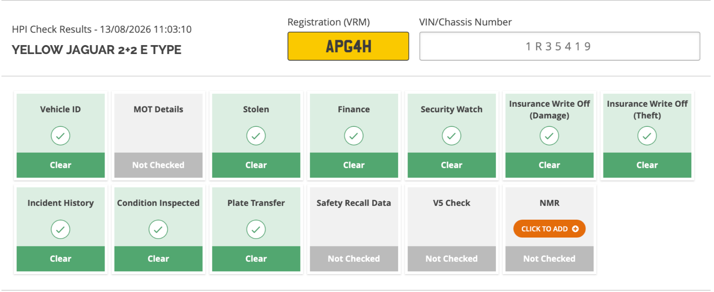Click the Stolen tile checkmark icon
The height and width of the screenshot is (292, 714).
256,136
